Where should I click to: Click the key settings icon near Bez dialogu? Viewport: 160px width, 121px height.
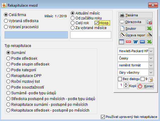151,80
